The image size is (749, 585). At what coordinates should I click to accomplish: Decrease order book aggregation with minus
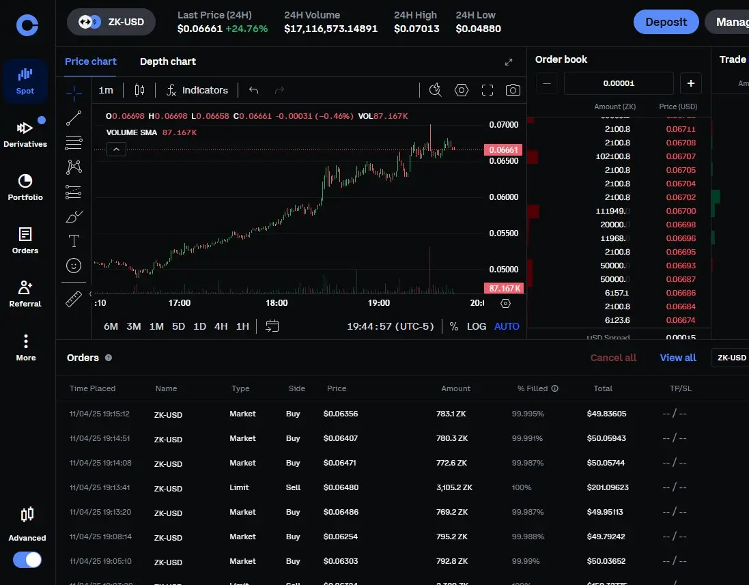pyautogui.click(x=547, y=83)
